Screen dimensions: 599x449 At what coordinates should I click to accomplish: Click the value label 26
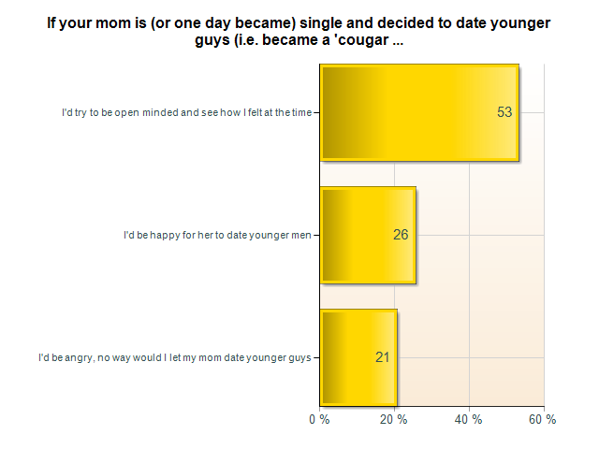point(401,235)
